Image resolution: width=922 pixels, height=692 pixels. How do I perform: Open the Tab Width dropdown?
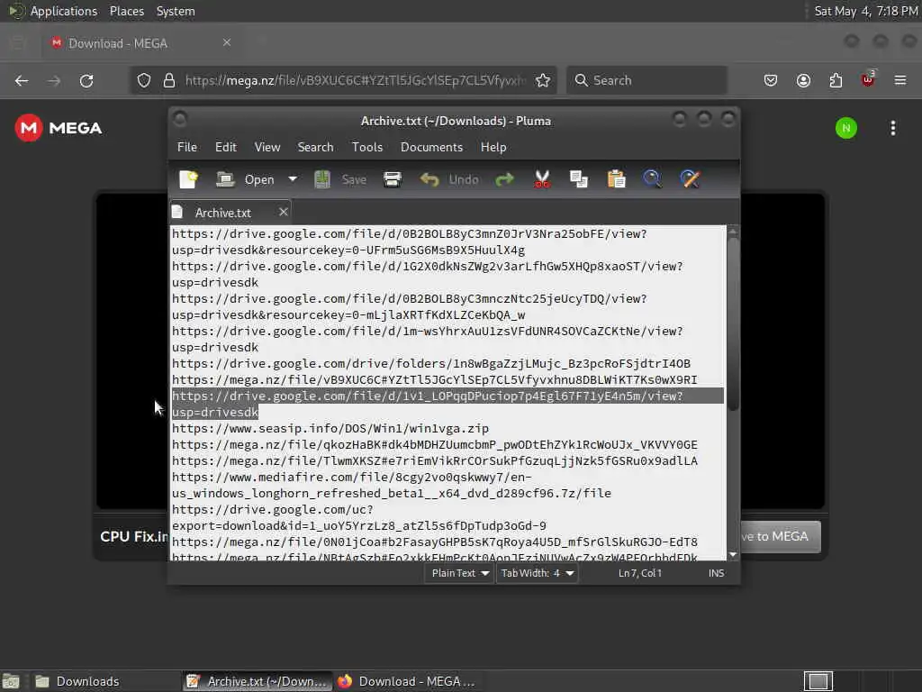click(538, 573)
